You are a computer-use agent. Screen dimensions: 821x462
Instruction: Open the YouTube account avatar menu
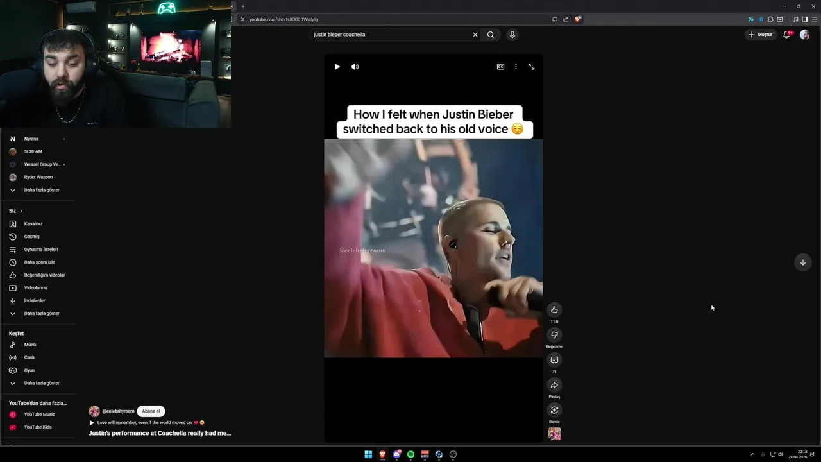[804, 35]
